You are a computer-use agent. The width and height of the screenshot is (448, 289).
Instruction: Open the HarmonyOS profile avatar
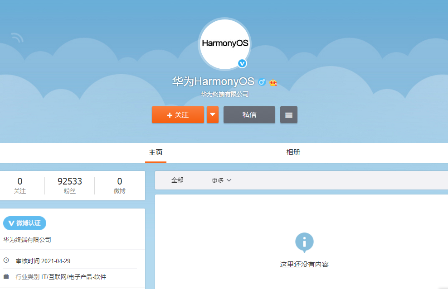pos(224,43)
